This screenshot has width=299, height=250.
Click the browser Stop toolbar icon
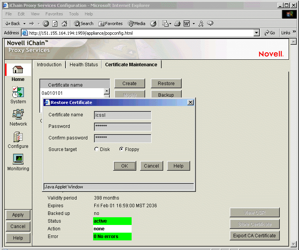pos(46,23)
